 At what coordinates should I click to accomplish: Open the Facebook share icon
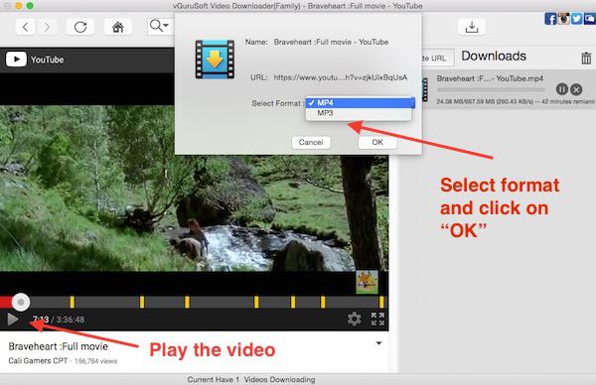pos(550,19)
